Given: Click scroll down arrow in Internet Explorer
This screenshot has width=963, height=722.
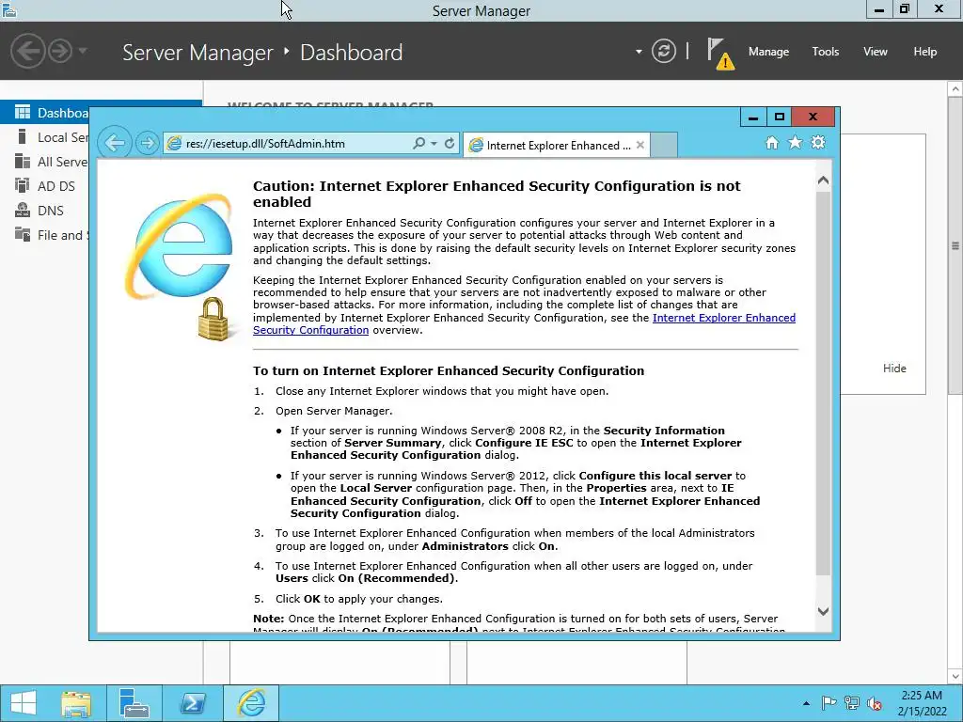Looking at the screenshot, I should pos(823,611).
